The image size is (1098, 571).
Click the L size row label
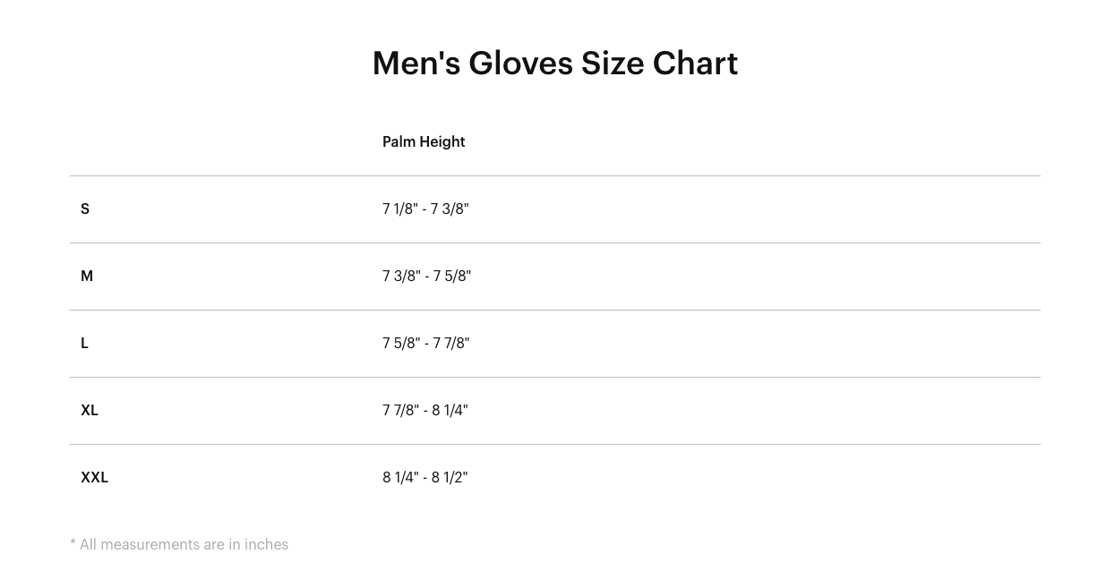pyautogui.click(x=85, y=343)
